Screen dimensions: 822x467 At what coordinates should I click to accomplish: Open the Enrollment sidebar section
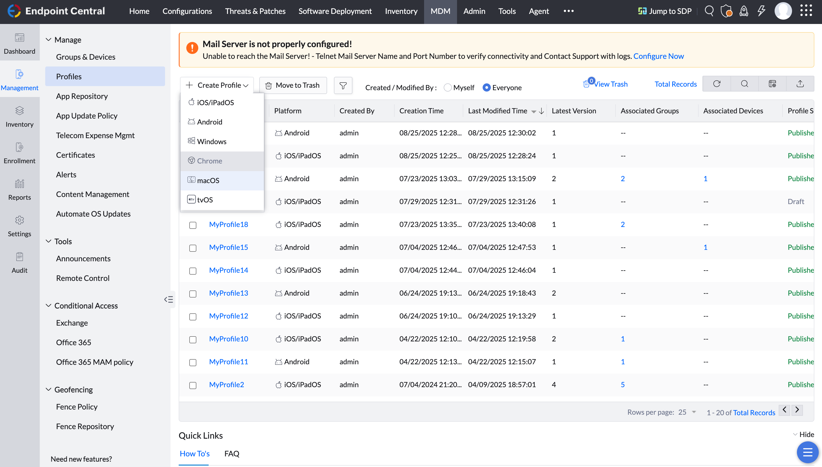20,153
